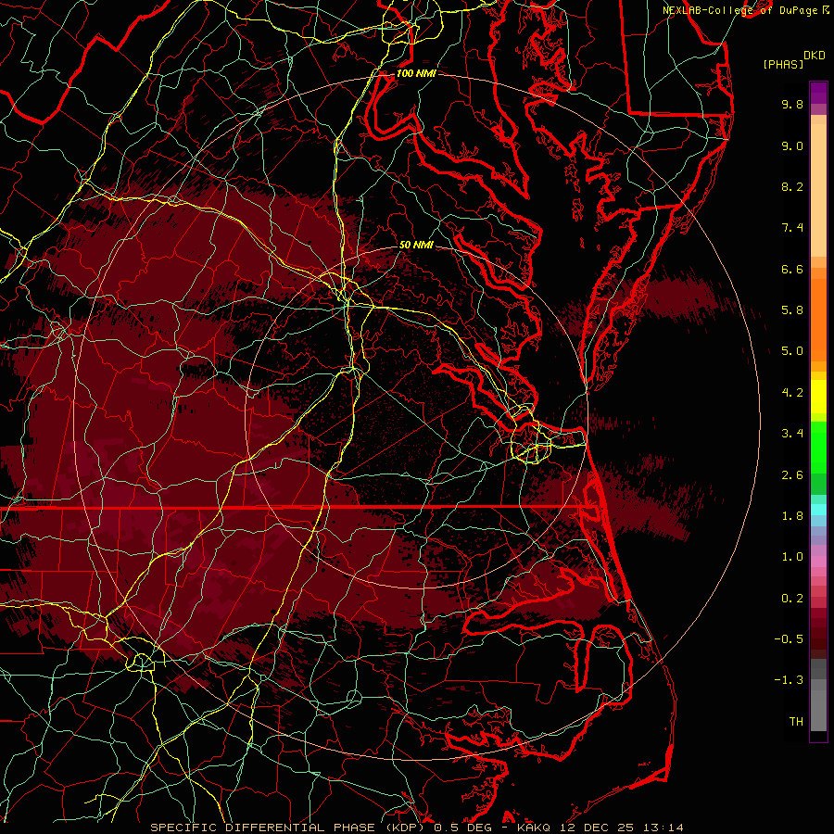Click the SPECIFIC DIFFERENTIAL PHASE (KDP) caption
The height and width of the screenshot is (834, 834).
(x=289, y=828)
